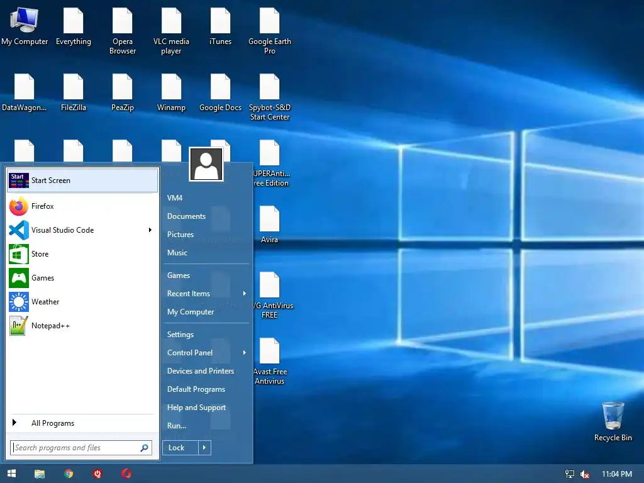Expand shutdown options arrow beside Lock
This screenshot has width=644, height=483.
204,448
